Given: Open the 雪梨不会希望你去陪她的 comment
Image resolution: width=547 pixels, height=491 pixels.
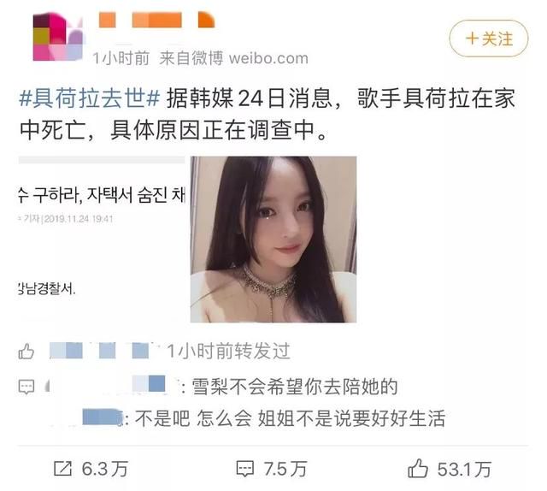Looking at the screenshot, I should tap(295, 387).
